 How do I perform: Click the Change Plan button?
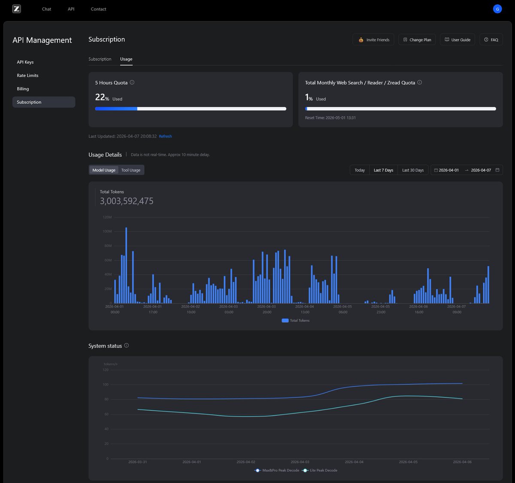[417, 40]
